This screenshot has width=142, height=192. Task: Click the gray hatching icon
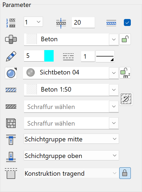pyautogui.click(x=11, y=107)
